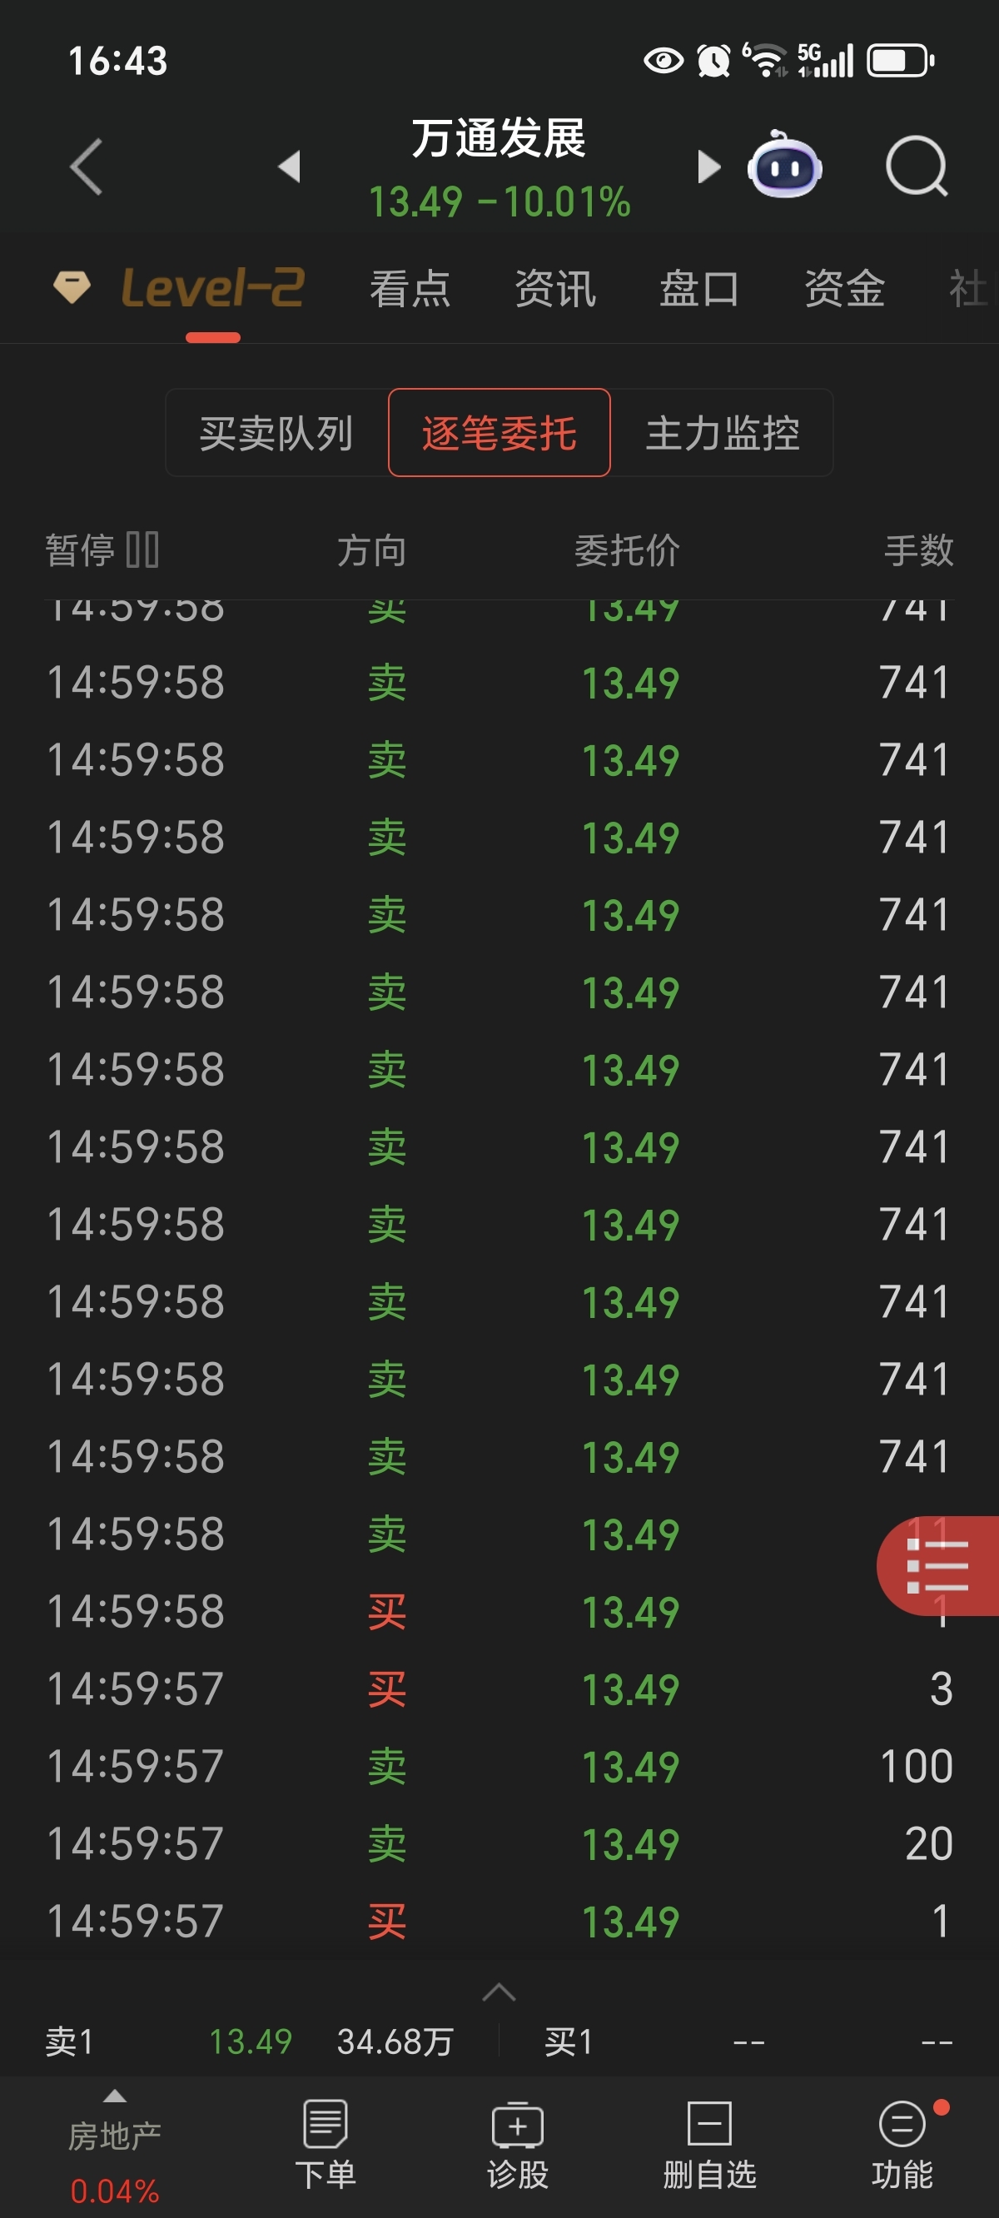Viewport: 999px width, 2218px height.
Task: Go to previous stock with left triangle
Action: (290, 167)
